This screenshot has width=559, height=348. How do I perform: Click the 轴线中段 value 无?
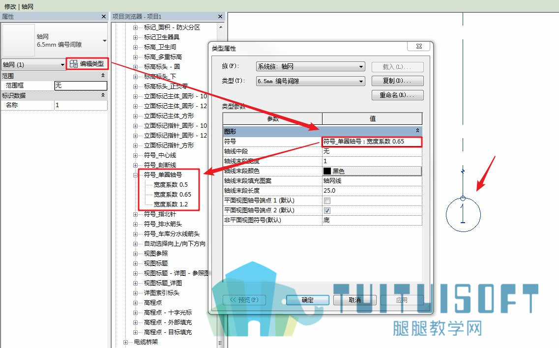(372, 151)
